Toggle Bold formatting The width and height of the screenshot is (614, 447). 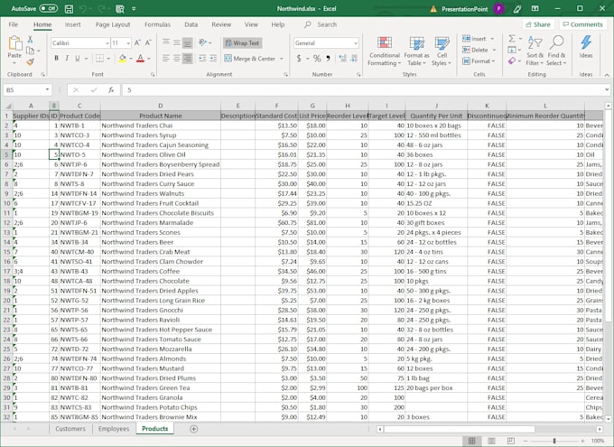point(56,59)
